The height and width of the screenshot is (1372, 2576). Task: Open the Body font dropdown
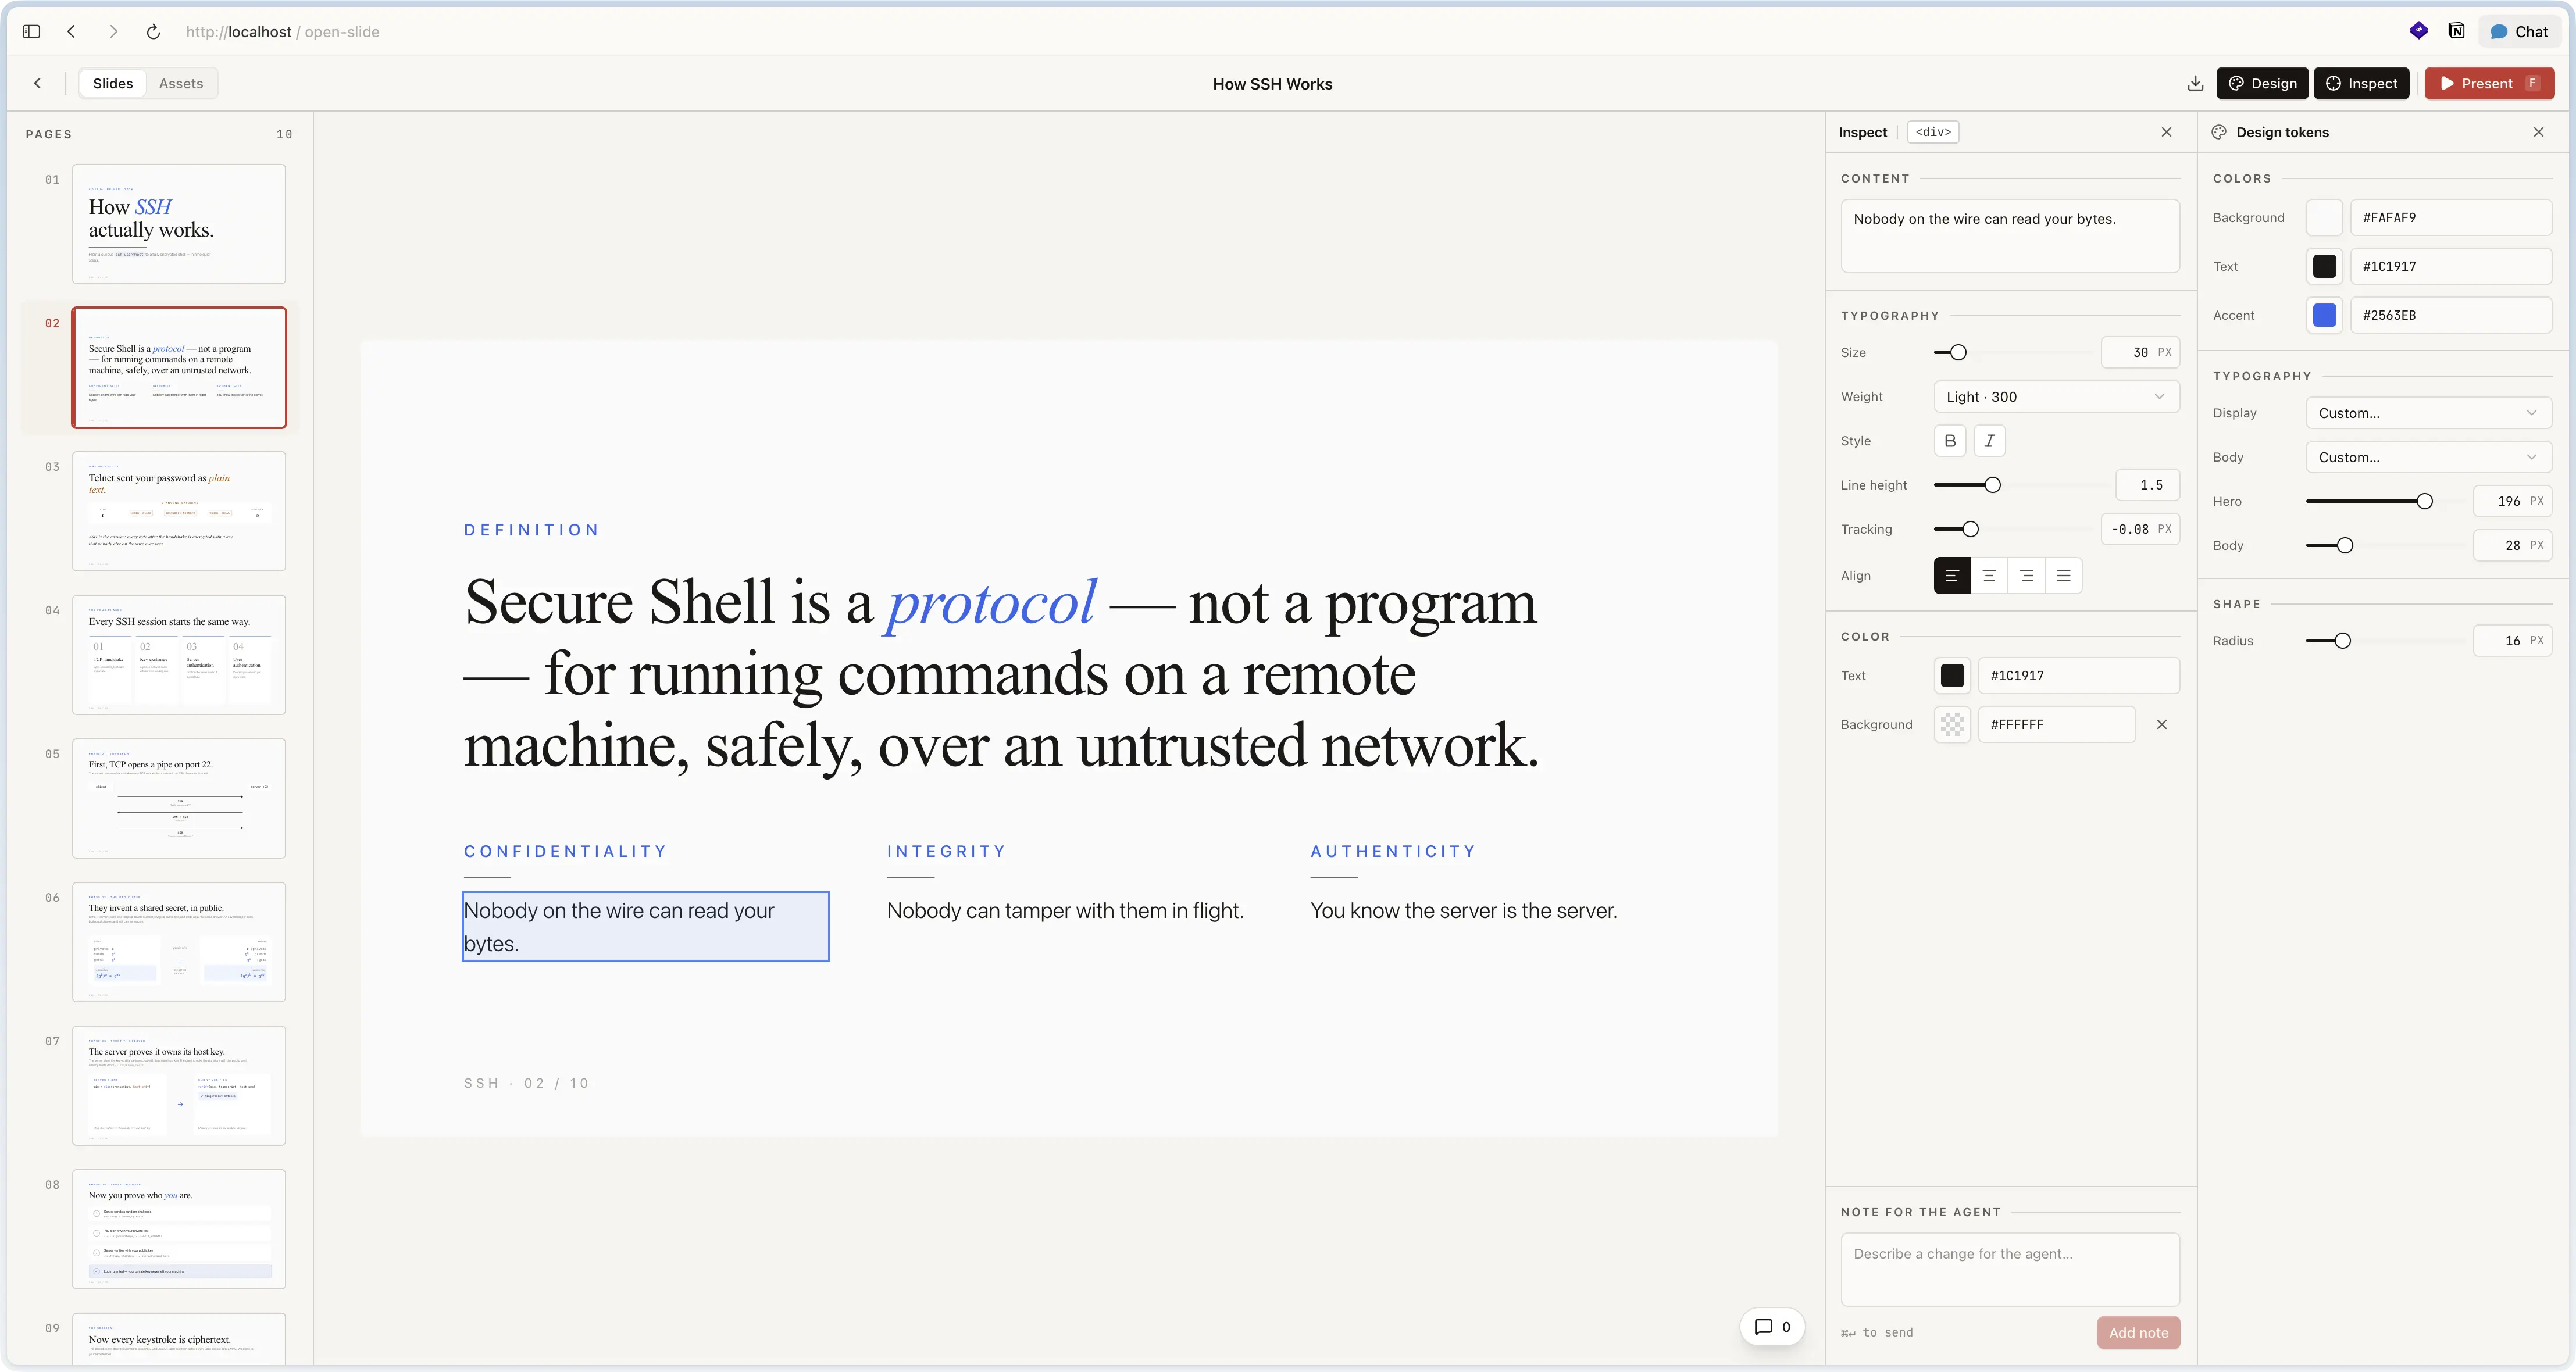[x=2428, y=457]
